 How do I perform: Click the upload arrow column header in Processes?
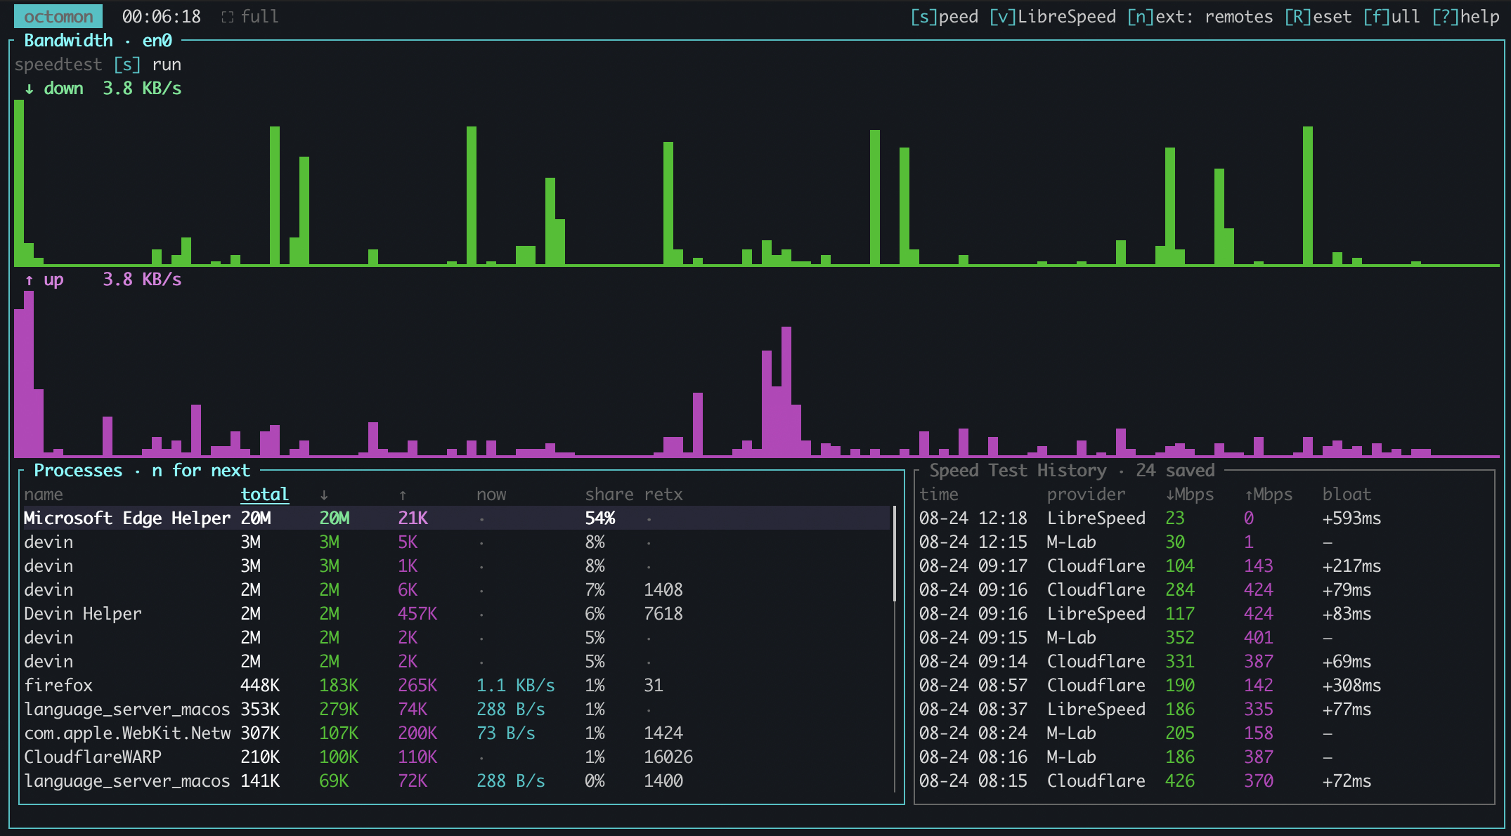(403, 495)
